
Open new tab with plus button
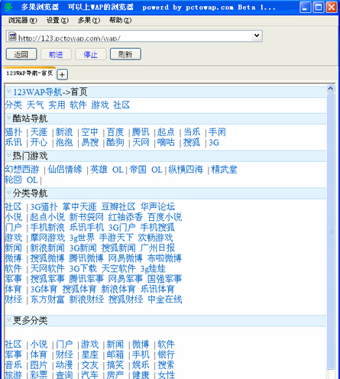point(62,75)
